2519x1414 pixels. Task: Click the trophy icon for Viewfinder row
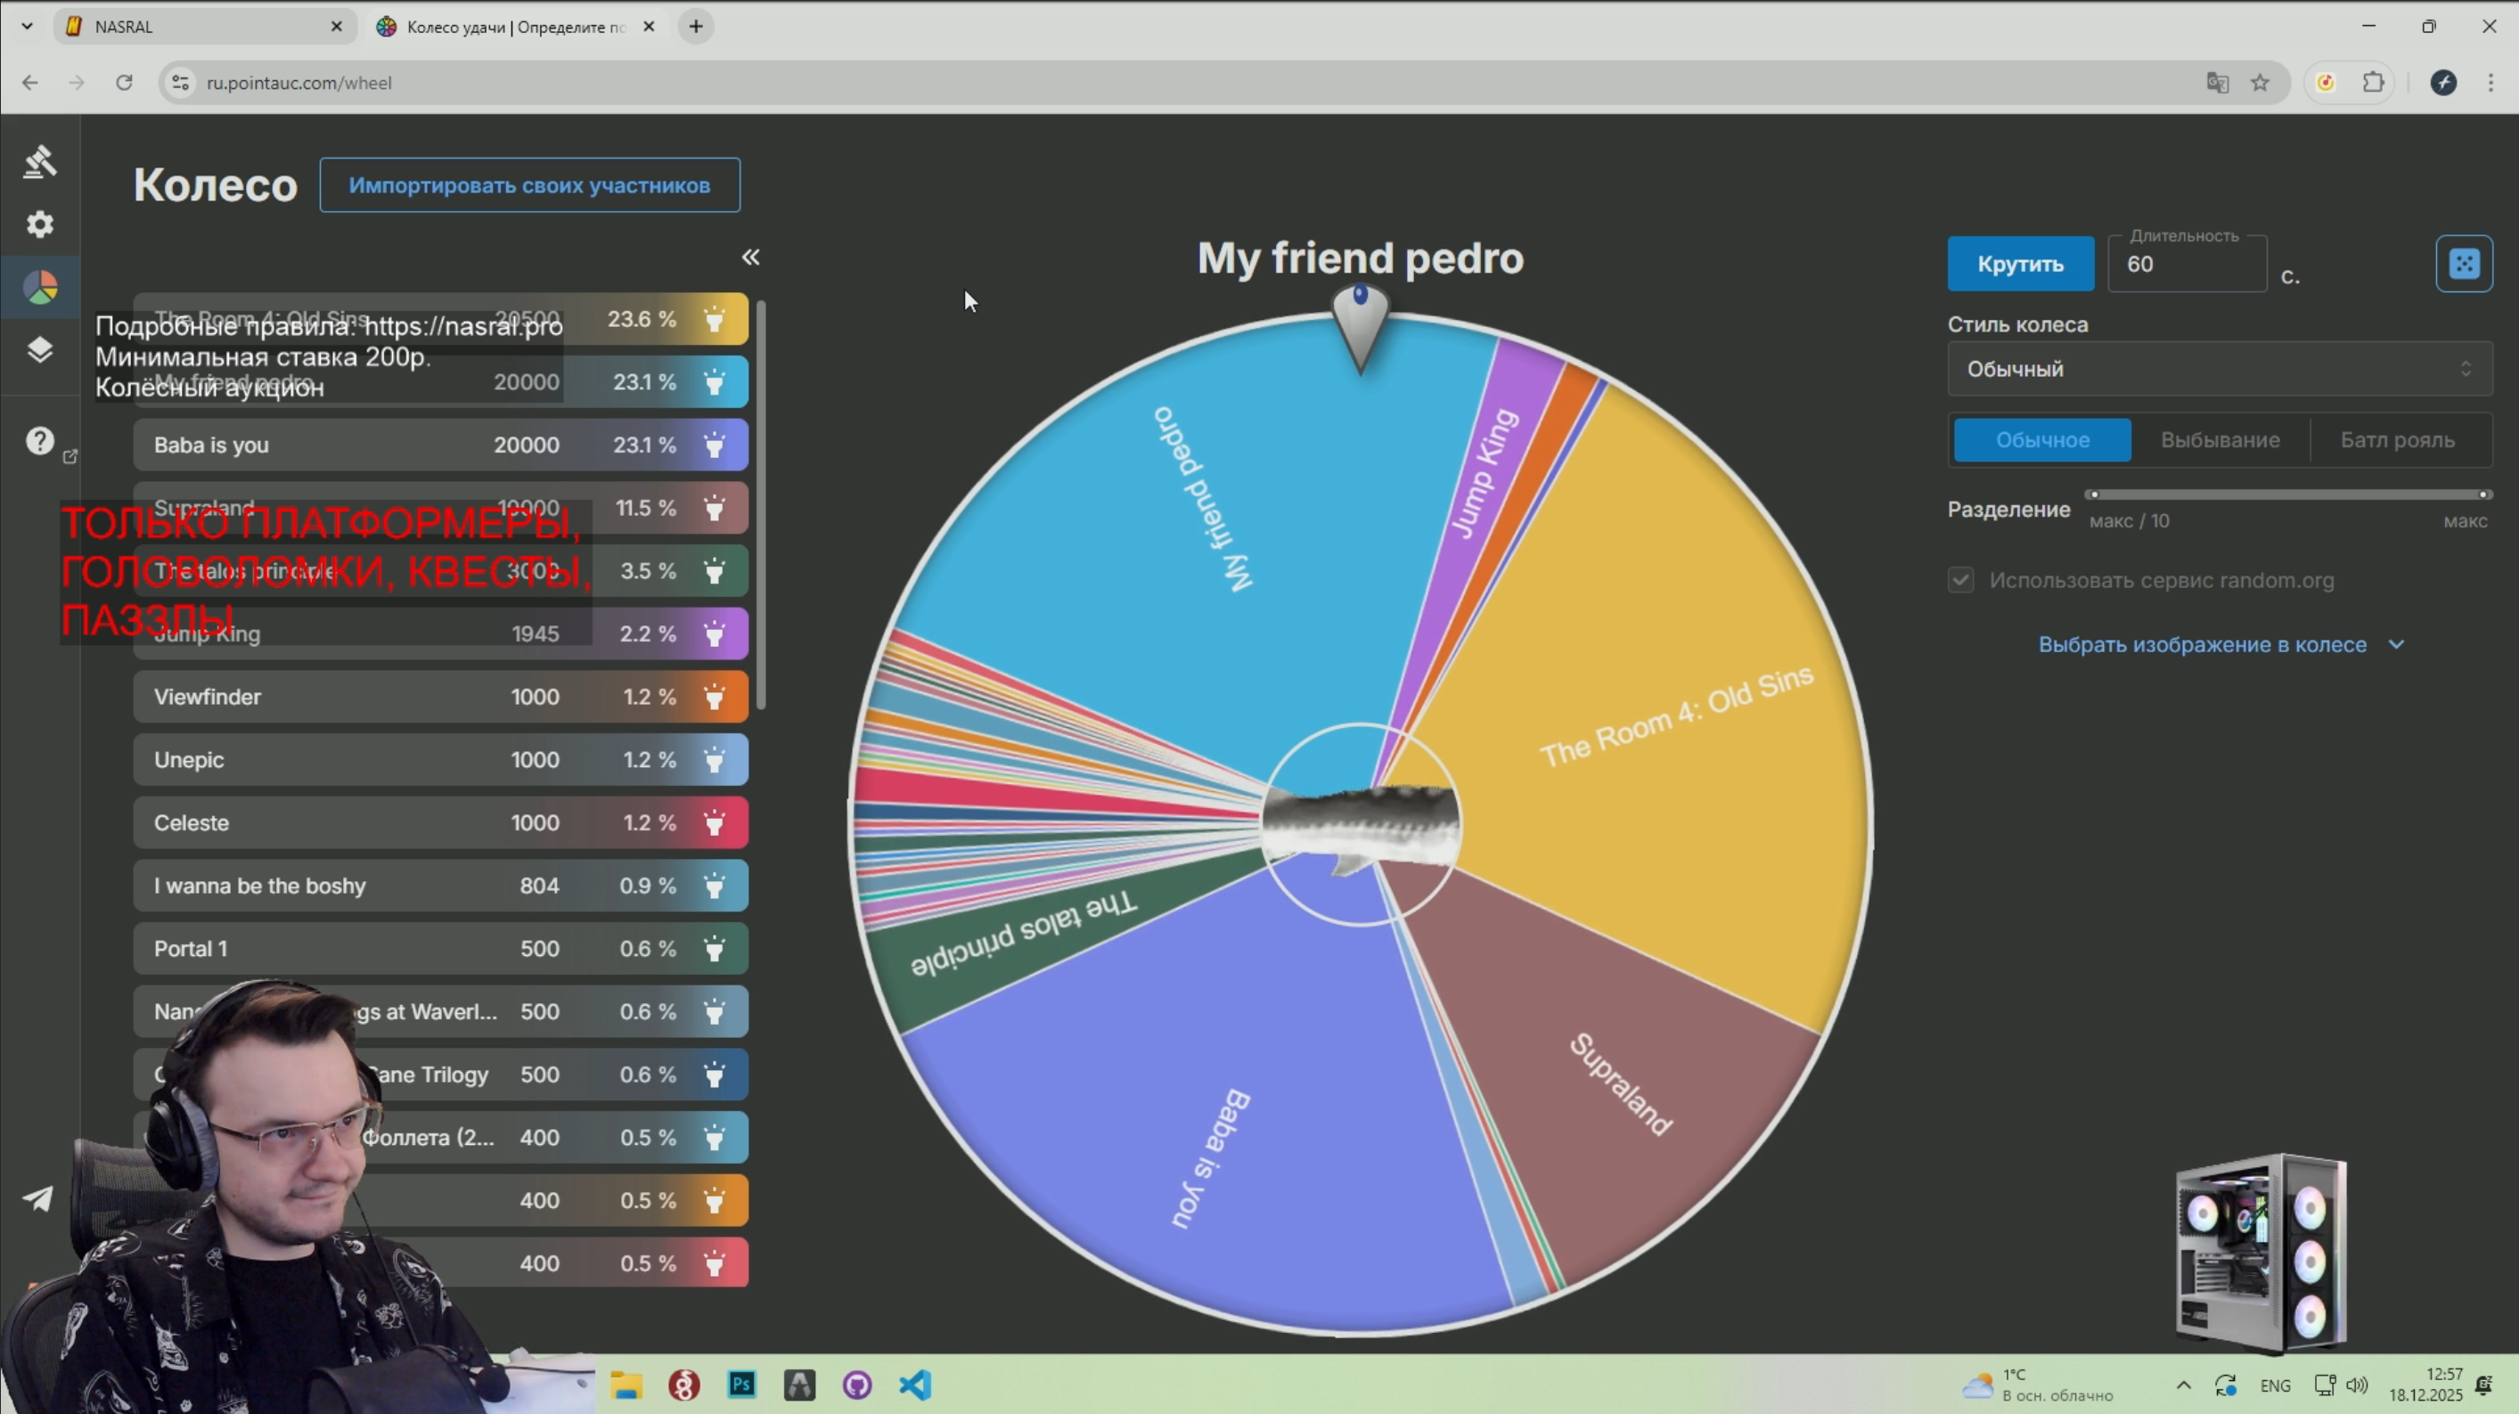click(714, 698)
